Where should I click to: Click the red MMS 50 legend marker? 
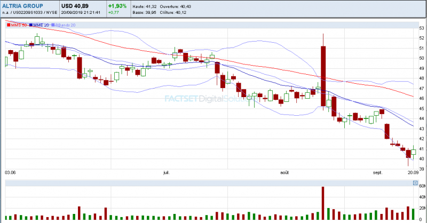point(8,25)
